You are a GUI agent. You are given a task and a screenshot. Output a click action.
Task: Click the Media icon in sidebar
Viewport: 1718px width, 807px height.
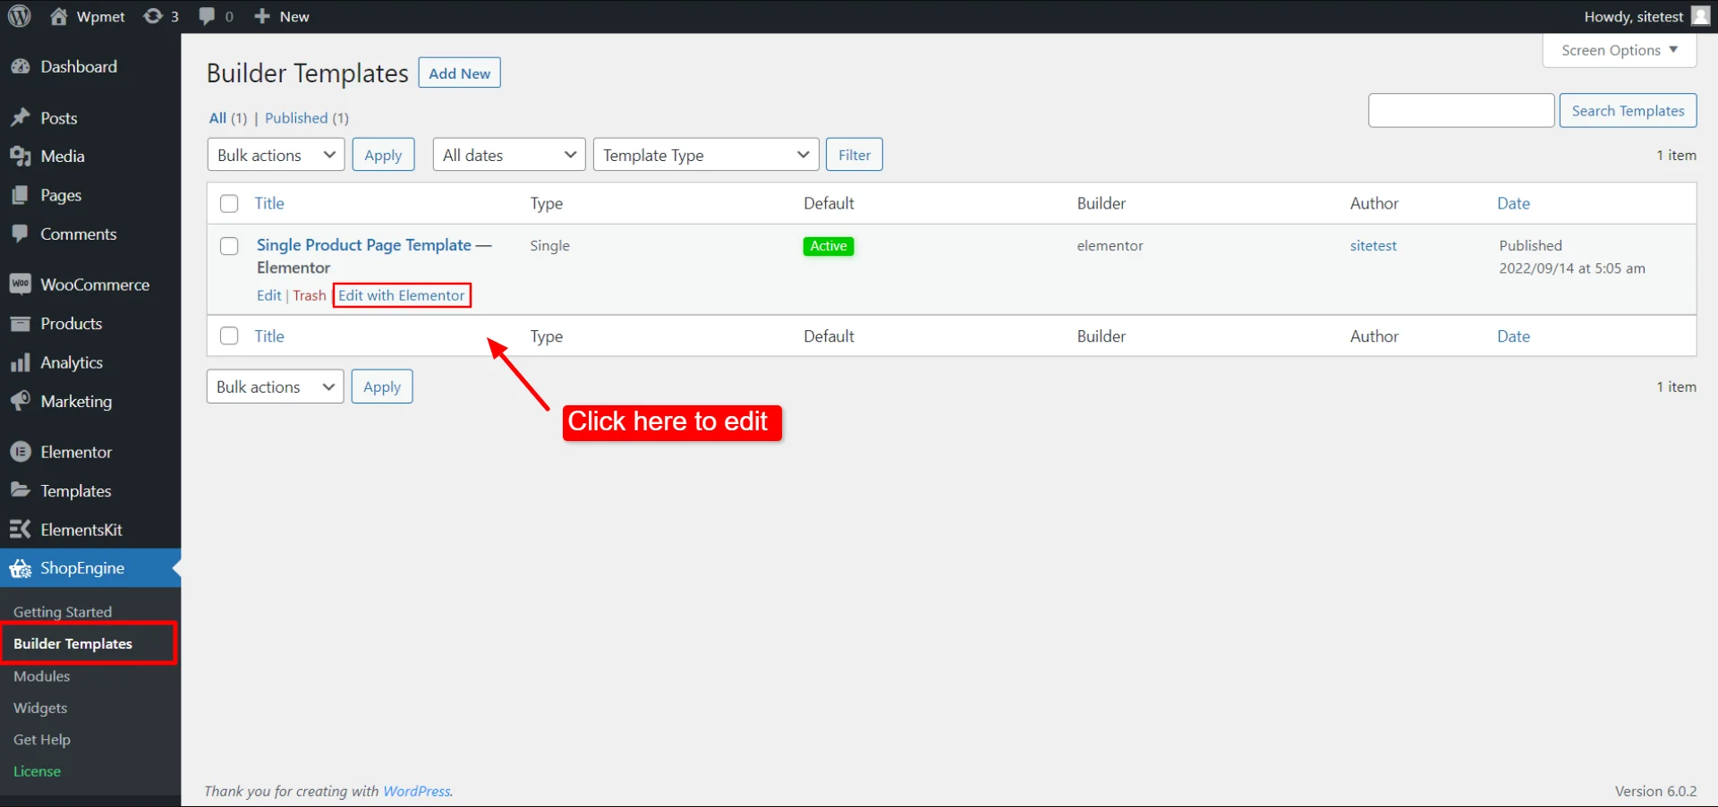tap(21, 157)
